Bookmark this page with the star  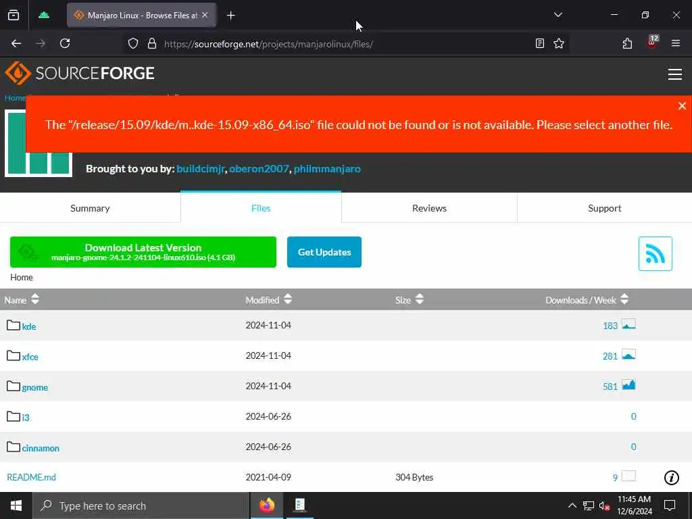(x=559, y=43)
